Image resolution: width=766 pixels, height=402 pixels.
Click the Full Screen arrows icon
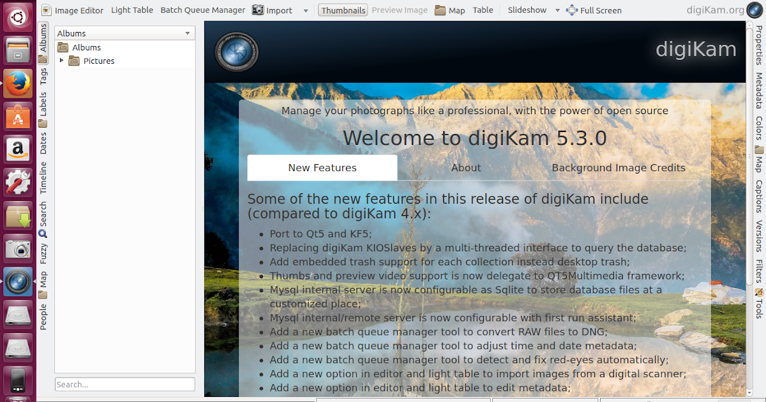click(571, 10)
